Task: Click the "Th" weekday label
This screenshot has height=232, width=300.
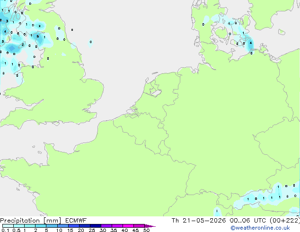Action: click(x=175, y=221)
